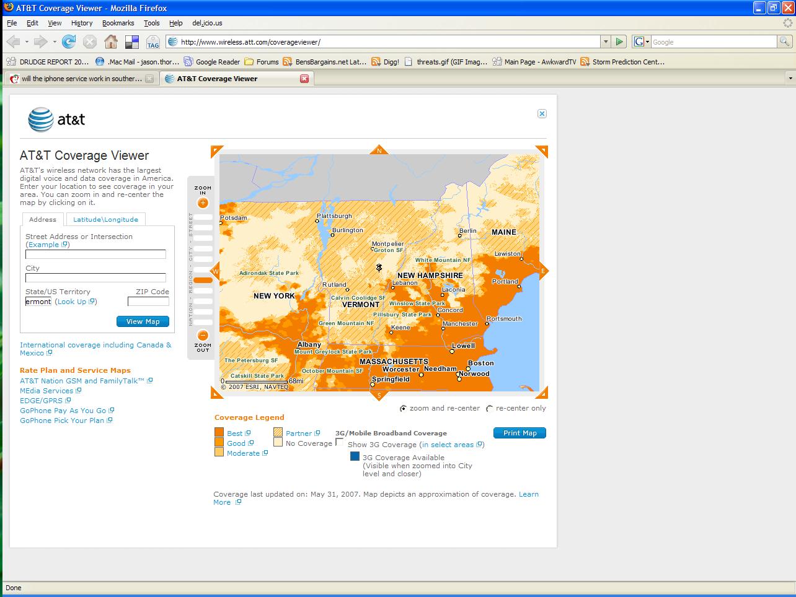This screenshot has height=597, width=796.
Task: Open the History menu
Action: pos(82,23)
